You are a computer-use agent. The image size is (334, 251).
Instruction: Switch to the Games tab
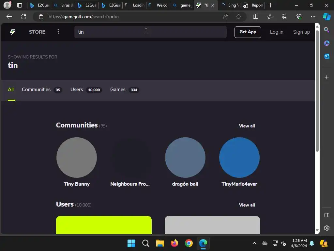[x=125, y=90]
